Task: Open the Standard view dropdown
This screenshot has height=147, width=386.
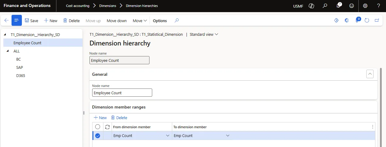Action: (x=204, y=34)
